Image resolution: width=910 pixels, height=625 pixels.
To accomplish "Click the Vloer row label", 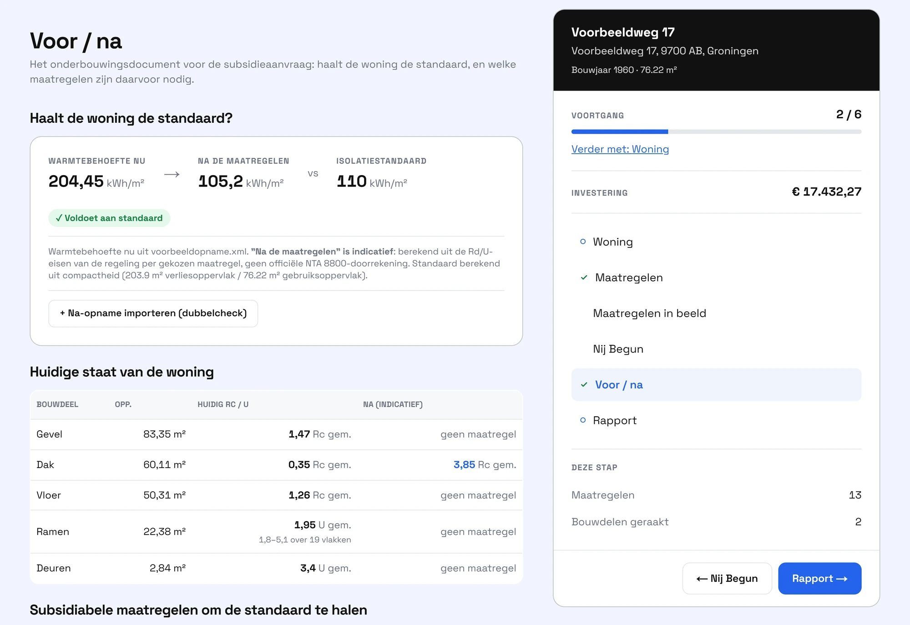I will (48, 495).
